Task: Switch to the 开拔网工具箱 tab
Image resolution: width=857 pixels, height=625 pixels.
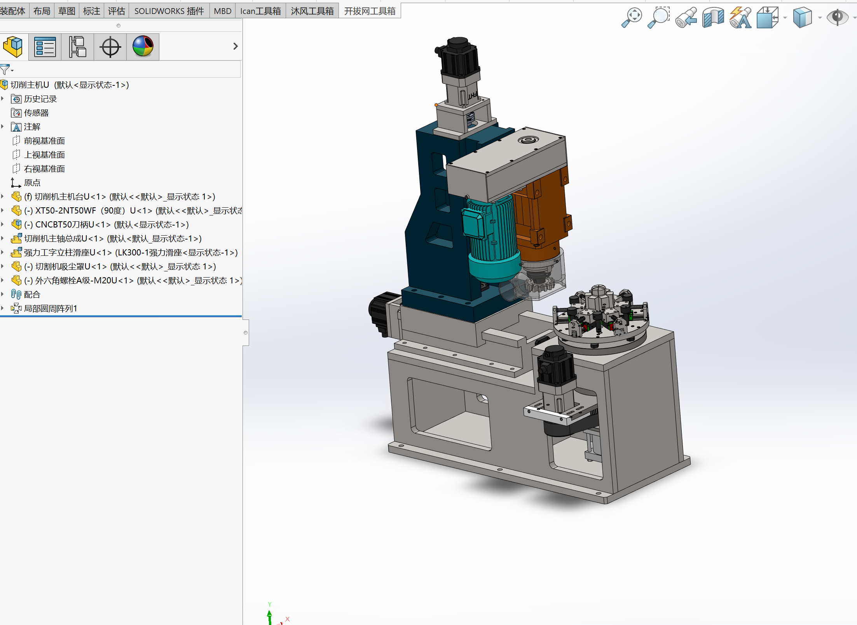Action: (x=370, y=11)
